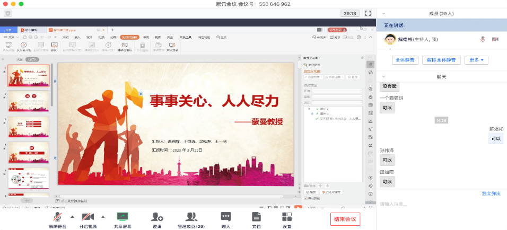Click the red 结束会议 end meeting button
The height and width of the screenshot is (230, 507).
(345, 219)
